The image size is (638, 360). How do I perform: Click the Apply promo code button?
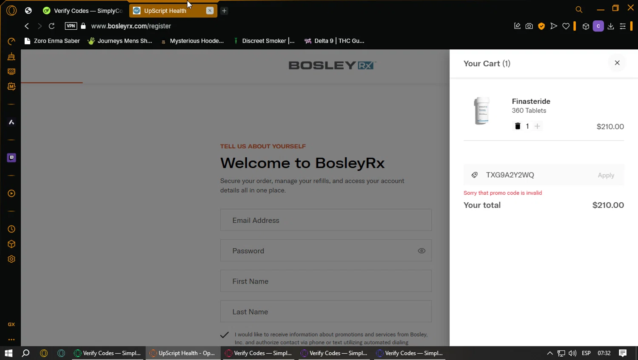pyautogui.click(x=606, y=175)
